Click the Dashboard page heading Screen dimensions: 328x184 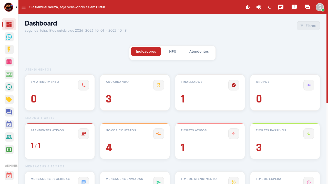pyautogui.click(x=41, y=23)
